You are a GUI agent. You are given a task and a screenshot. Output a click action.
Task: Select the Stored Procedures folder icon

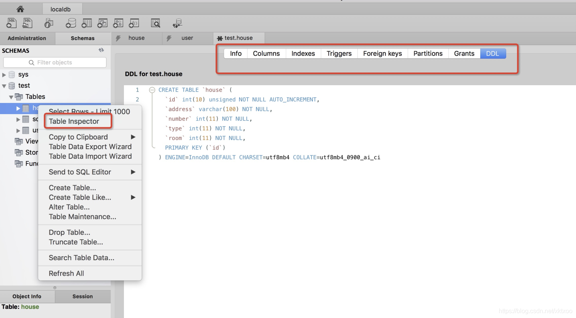(x=19, y=152)
